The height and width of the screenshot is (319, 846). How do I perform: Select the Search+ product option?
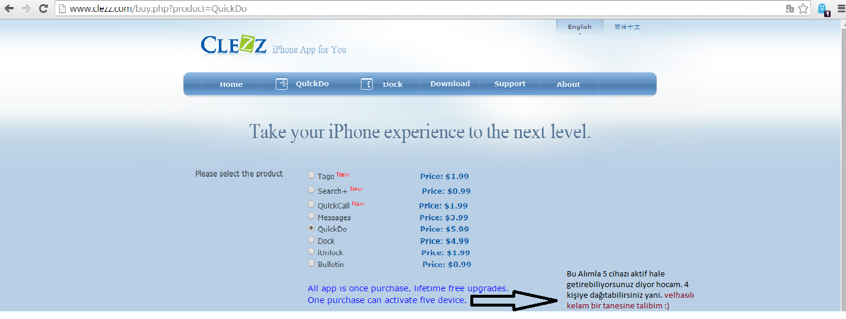311,190
